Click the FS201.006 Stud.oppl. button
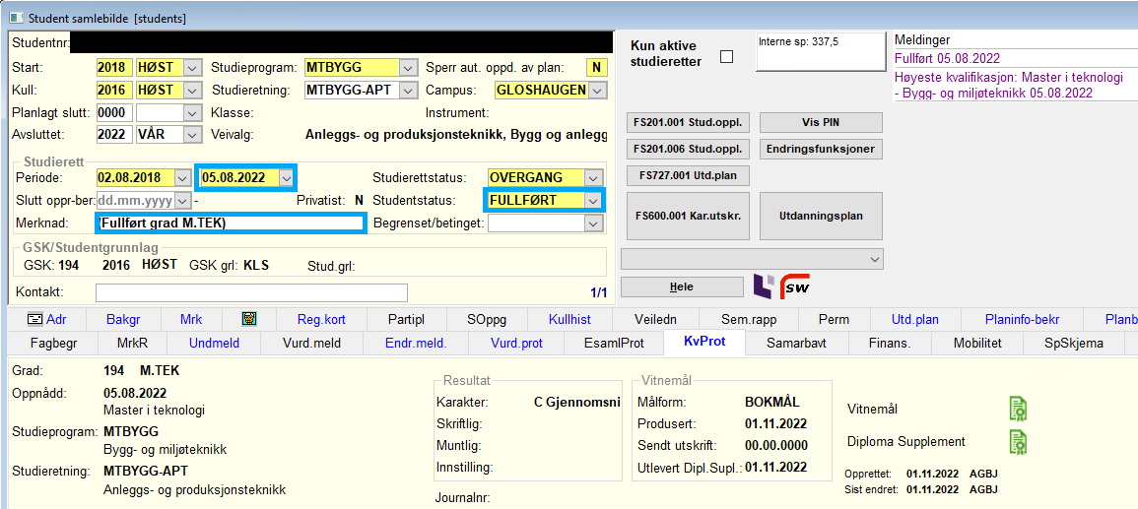This screenshot has width=1138, height=509. (x=688, y=149)
